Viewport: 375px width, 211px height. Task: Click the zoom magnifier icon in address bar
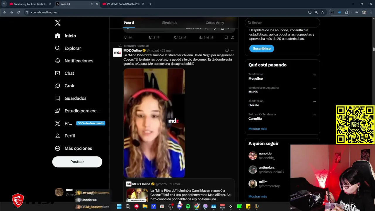tap(316, 12)
